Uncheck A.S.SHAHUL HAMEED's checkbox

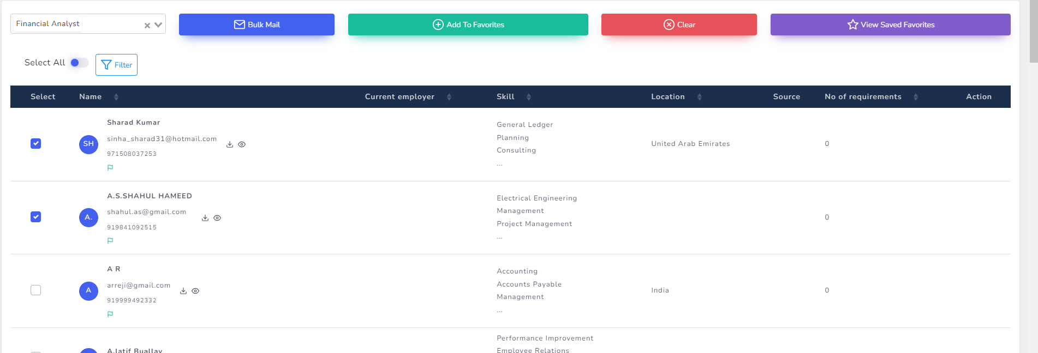pos(36,217)
